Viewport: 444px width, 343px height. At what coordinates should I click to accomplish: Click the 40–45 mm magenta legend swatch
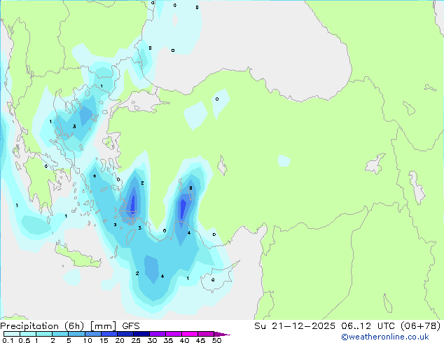point(190,334)
